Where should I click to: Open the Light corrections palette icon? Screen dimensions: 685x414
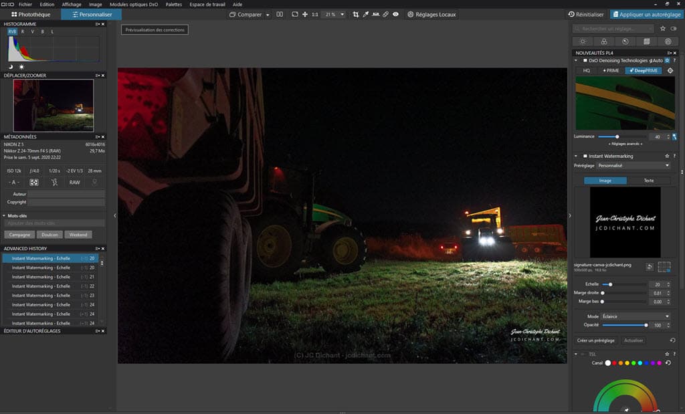coord(583,41)
